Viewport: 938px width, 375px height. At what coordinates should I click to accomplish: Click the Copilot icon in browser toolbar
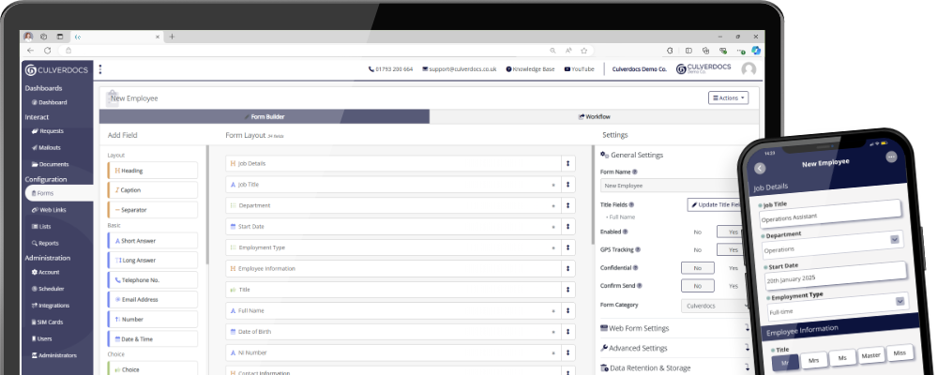click(755, 51)
